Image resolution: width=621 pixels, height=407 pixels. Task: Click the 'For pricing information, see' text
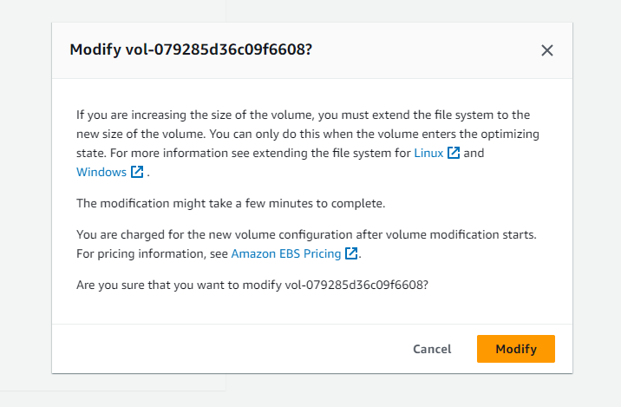click(152, 253)
